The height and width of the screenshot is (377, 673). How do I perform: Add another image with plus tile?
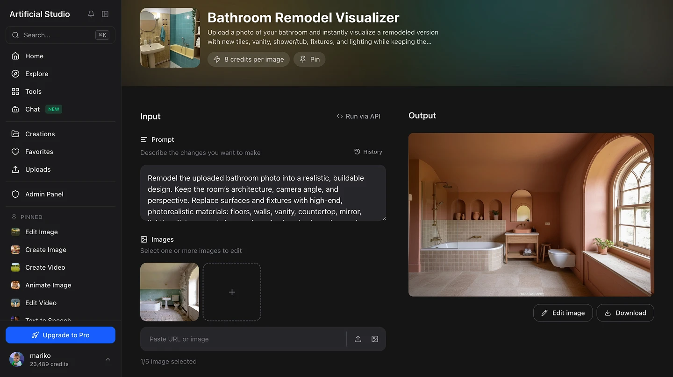(x=232, y=292)
